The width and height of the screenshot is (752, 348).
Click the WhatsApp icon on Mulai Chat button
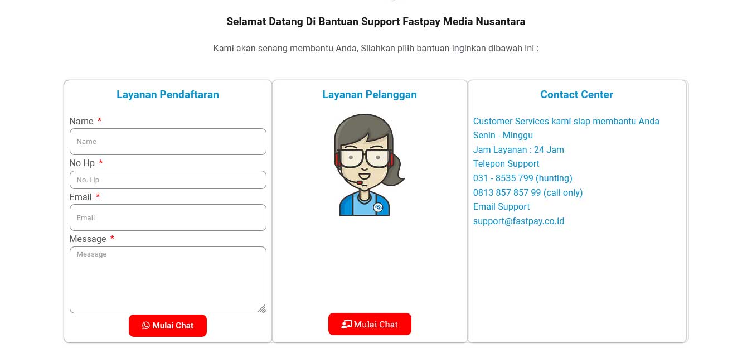click(x=146, y=326)
